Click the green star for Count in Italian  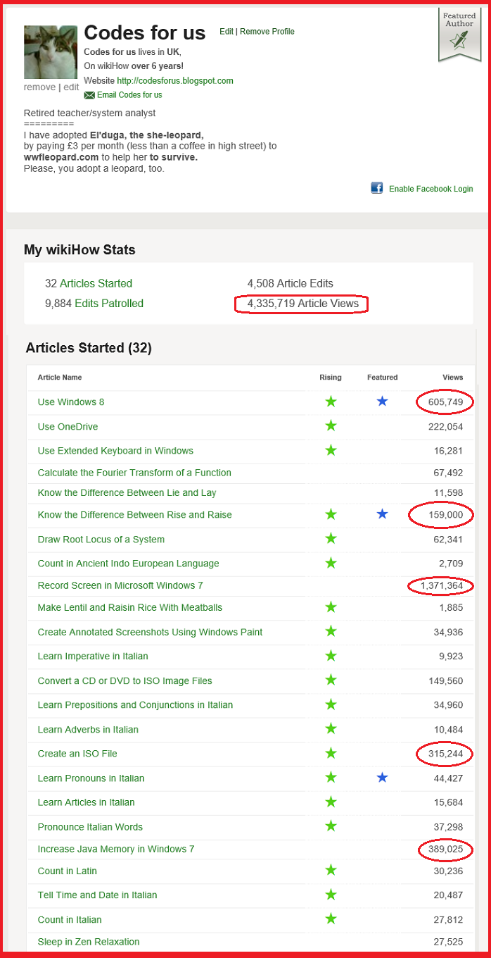point(331,919)
